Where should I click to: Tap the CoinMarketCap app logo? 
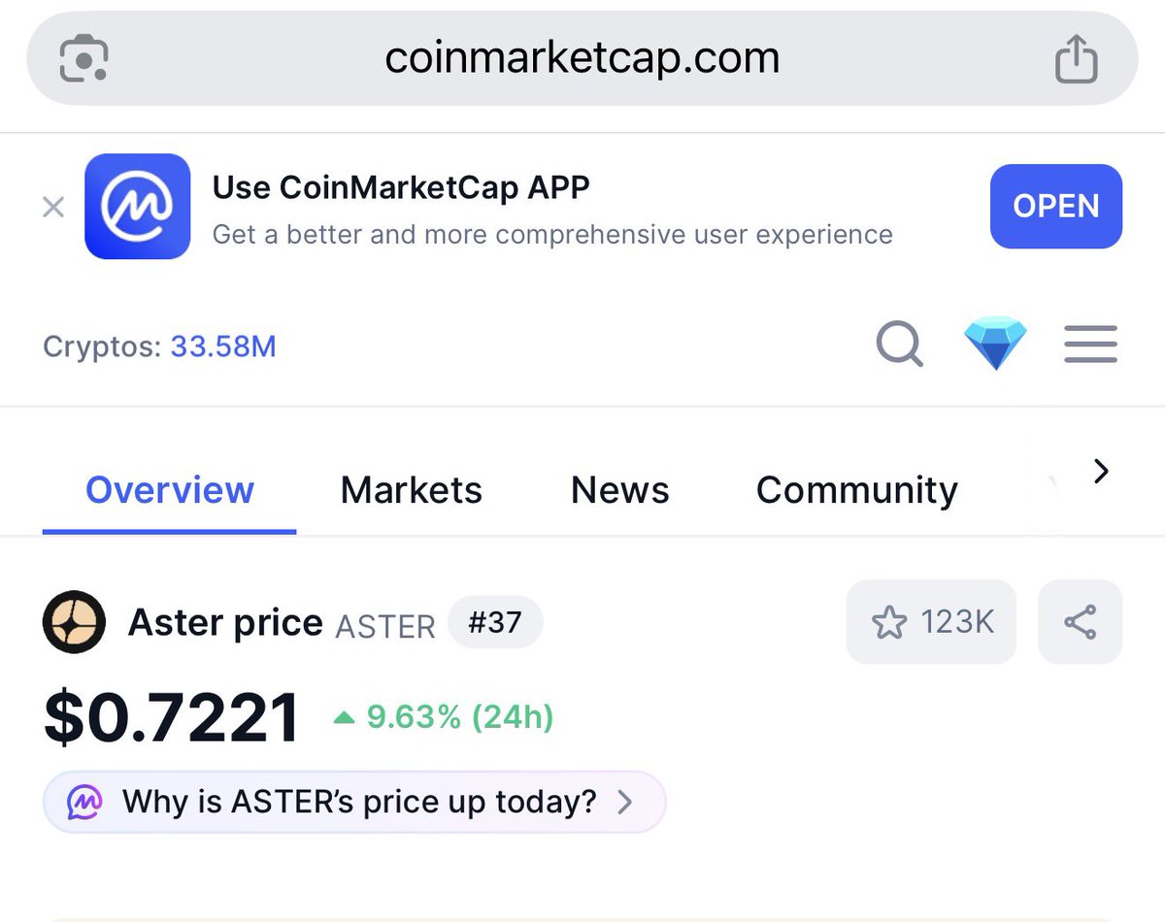[x=137, y=207]
